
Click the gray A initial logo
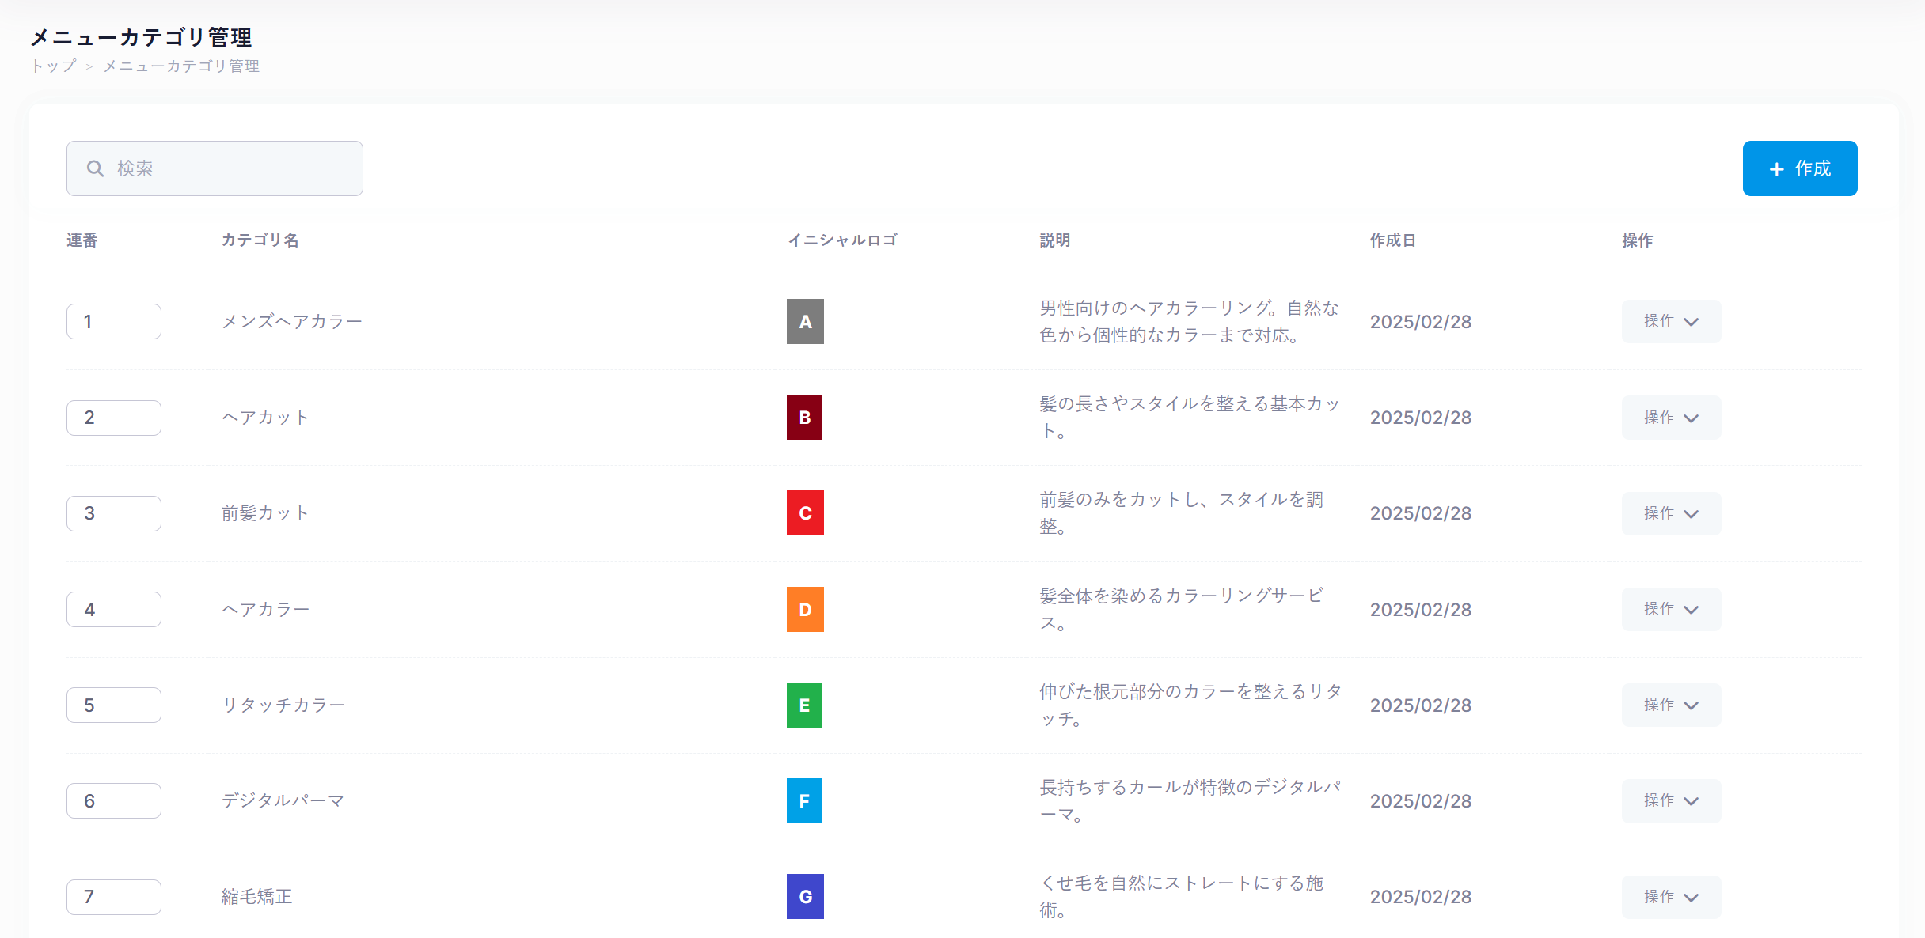pyautogui.click(x=805, y=322)
